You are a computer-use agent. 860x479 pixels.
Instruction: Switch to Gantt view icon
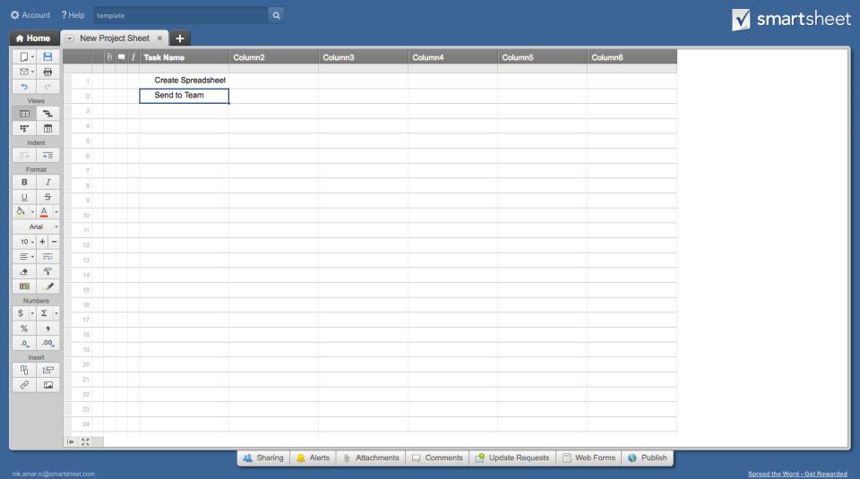pyautogui.click(x=48, y=114)
